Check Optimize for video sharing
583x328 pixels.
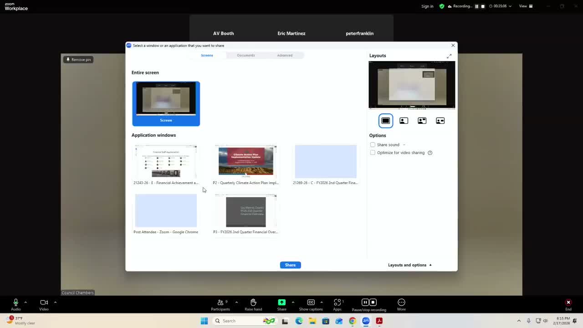click(373, 153)
